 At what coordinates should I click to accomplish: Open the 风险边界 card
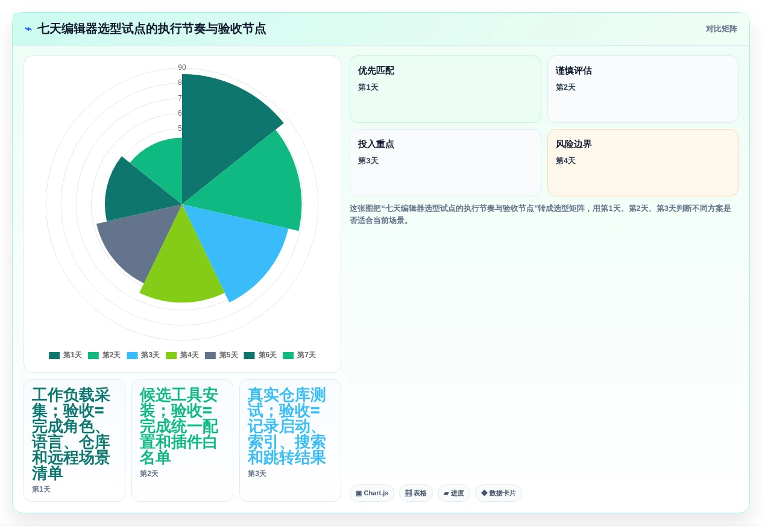point(643,163)
